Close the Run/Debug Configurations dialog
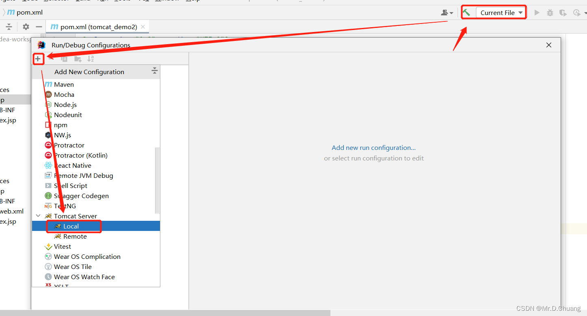This screenshot has width=587, height=316. [549, 45]
